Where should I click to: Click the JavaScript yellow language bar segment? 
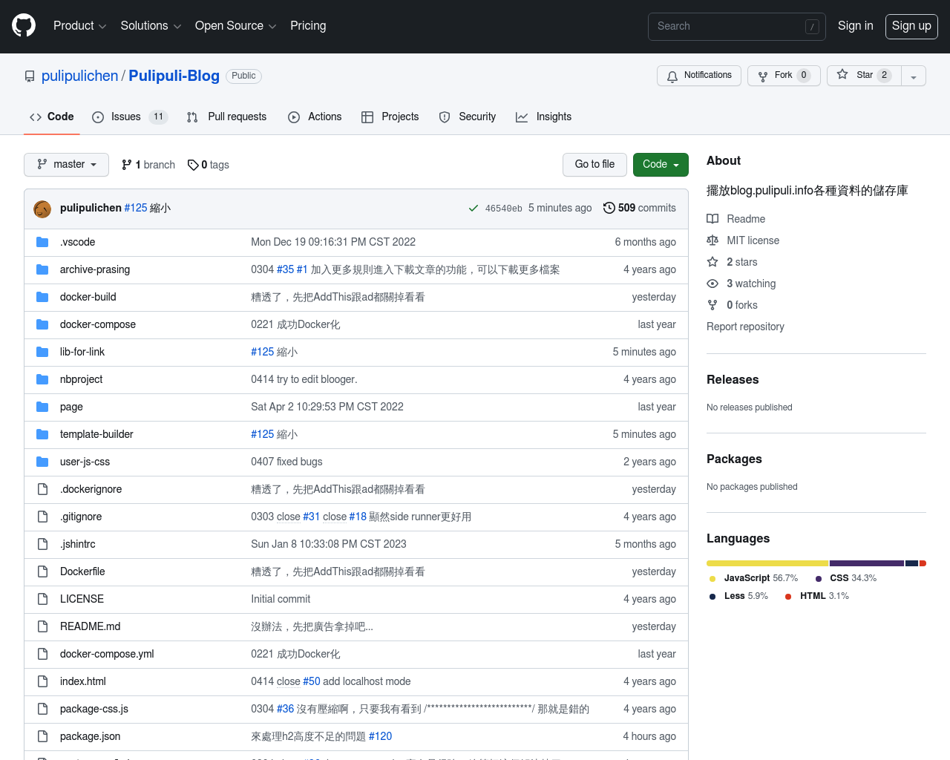point(767,563)
